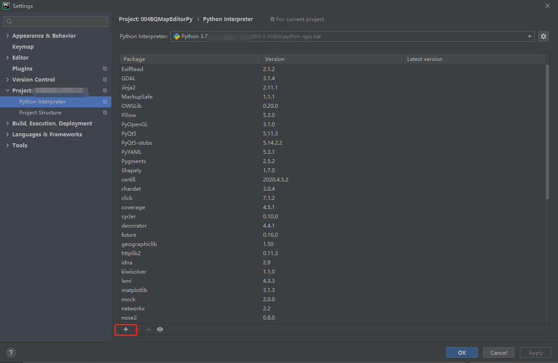Select the certifi package row
The width and height of the screenshot is (558, 363).
click(x=333, y=180)
